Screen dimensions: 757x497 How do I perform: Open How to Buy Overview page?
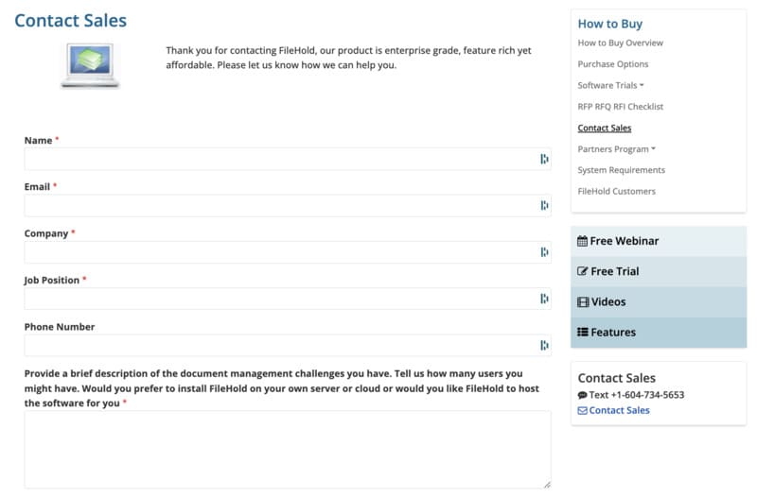[621, 43]
